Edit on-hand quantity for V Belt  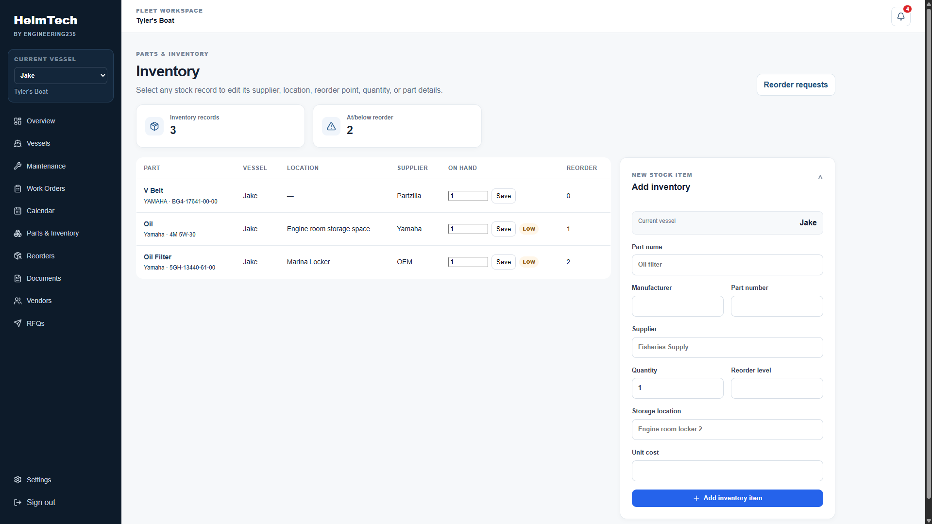click(x=468, y=196)
